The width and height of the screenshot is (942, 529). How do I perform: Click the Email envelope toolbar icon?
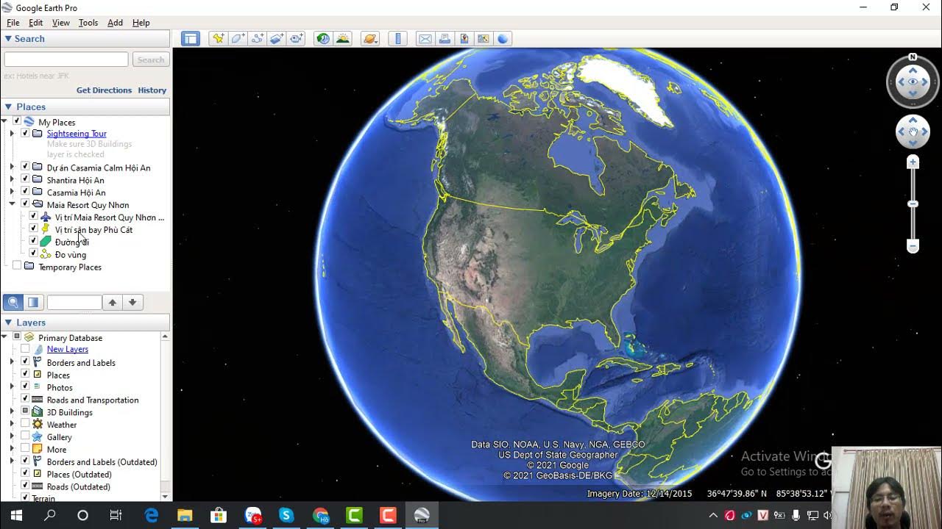point(425,39)
